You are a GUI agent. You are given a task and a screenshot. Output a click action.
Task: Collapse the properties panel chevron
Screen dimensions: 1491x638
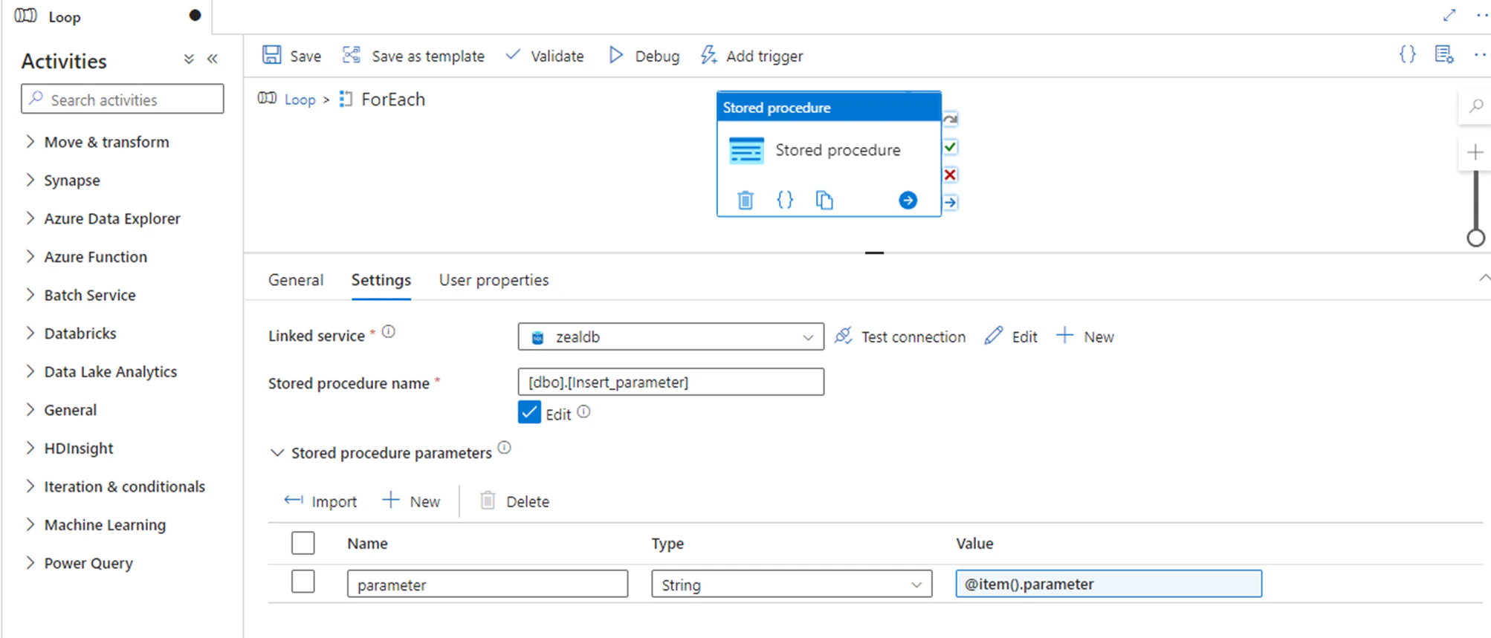(1484, 278)
